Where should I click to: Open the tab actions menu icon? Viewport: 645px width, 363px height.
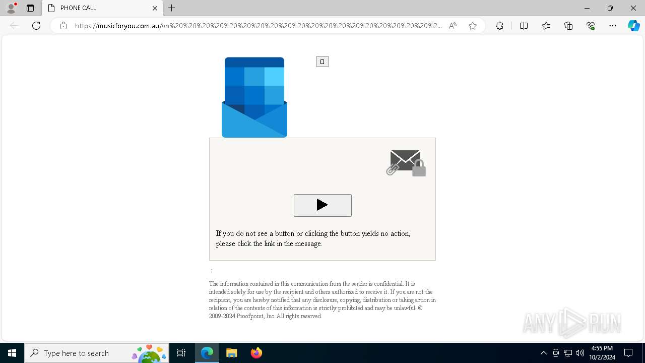coord(30,8)
